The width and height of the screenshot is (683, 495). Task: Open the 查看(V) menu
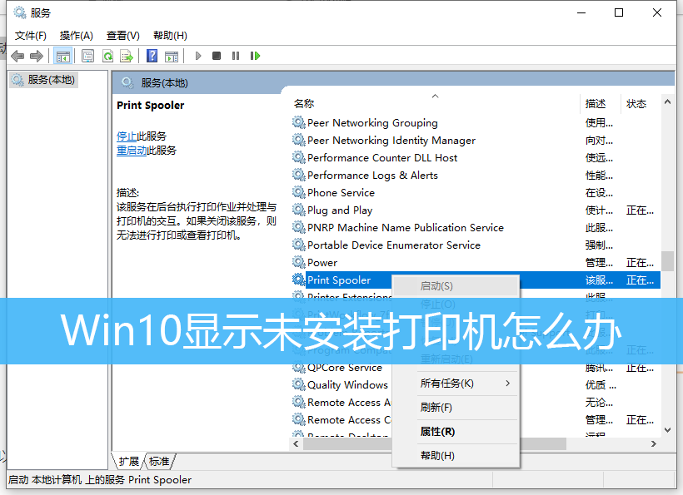pyautogui.click(x=122, y=35)
